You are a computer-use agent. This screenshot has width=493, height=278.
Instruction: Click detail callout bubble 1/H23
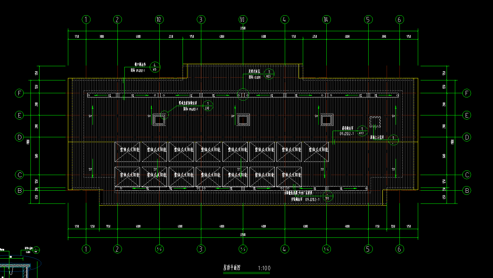click(x=269, y=74)
